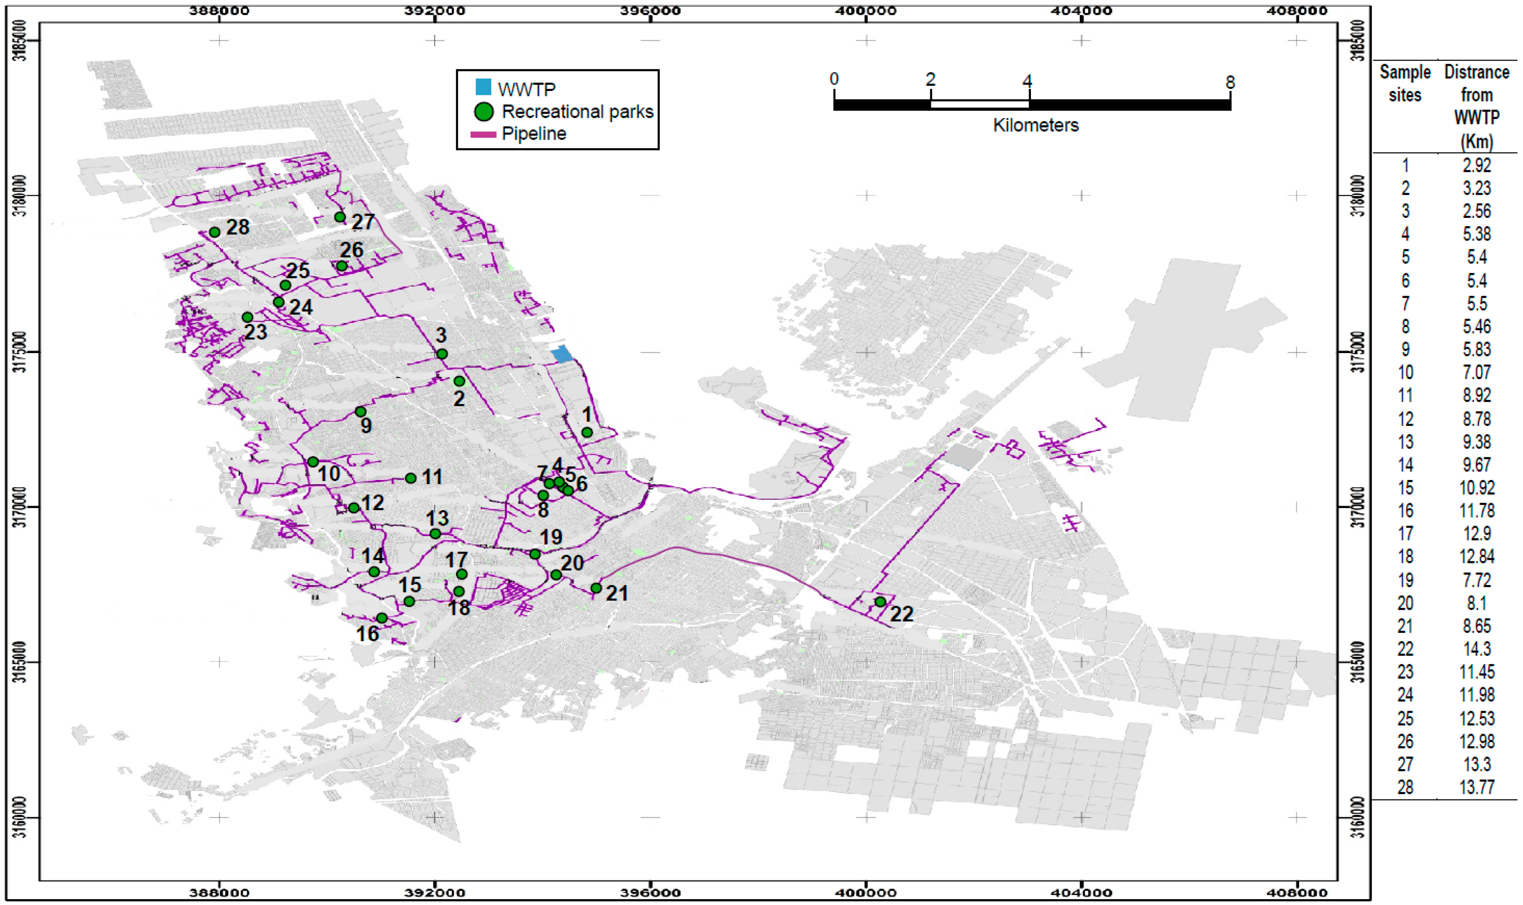Click park marker labeled 3
Viewport: 1523px width, 905px height.
click(442, 354)
